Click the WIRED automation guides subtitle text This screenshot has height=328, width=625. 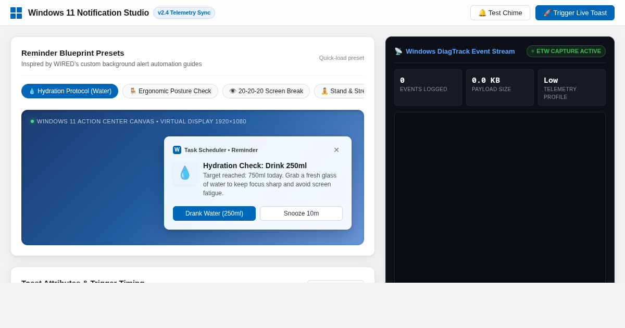click(111, 64)
